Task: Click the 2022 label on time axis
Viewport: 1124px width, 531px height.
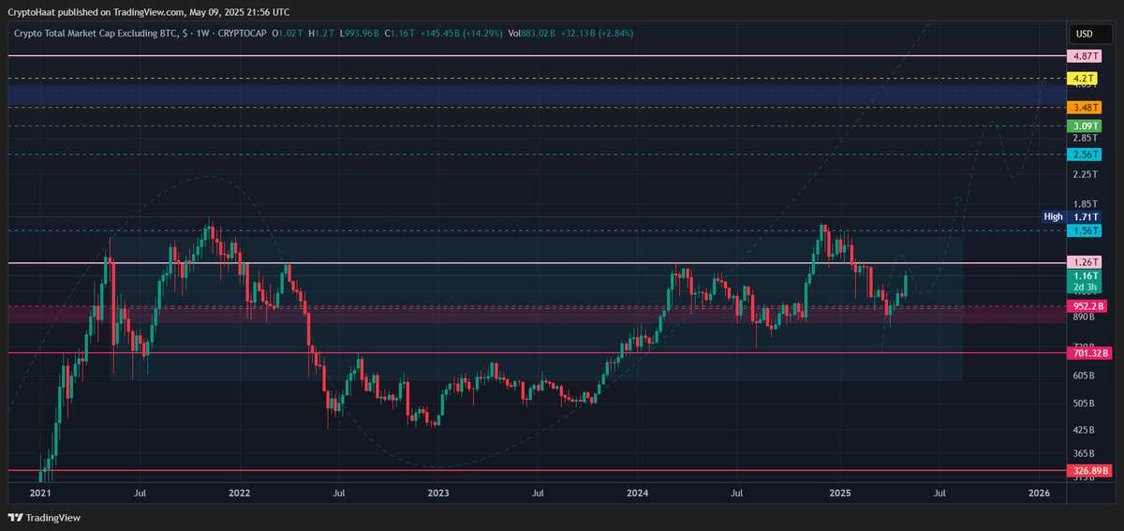Action: coord(239,492)
